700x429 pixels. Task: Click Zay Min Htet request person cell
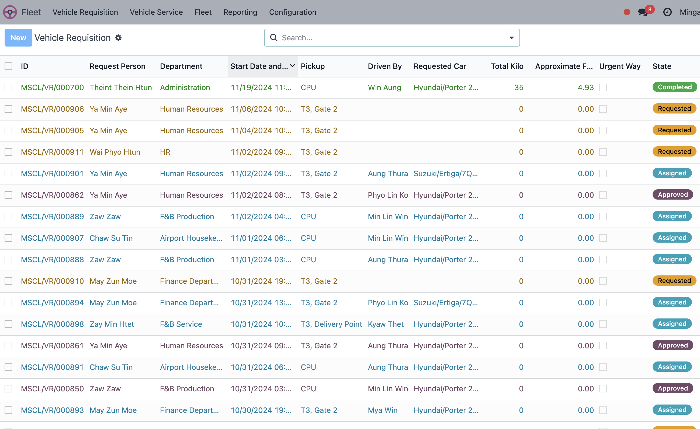click(x=112, y=324)
